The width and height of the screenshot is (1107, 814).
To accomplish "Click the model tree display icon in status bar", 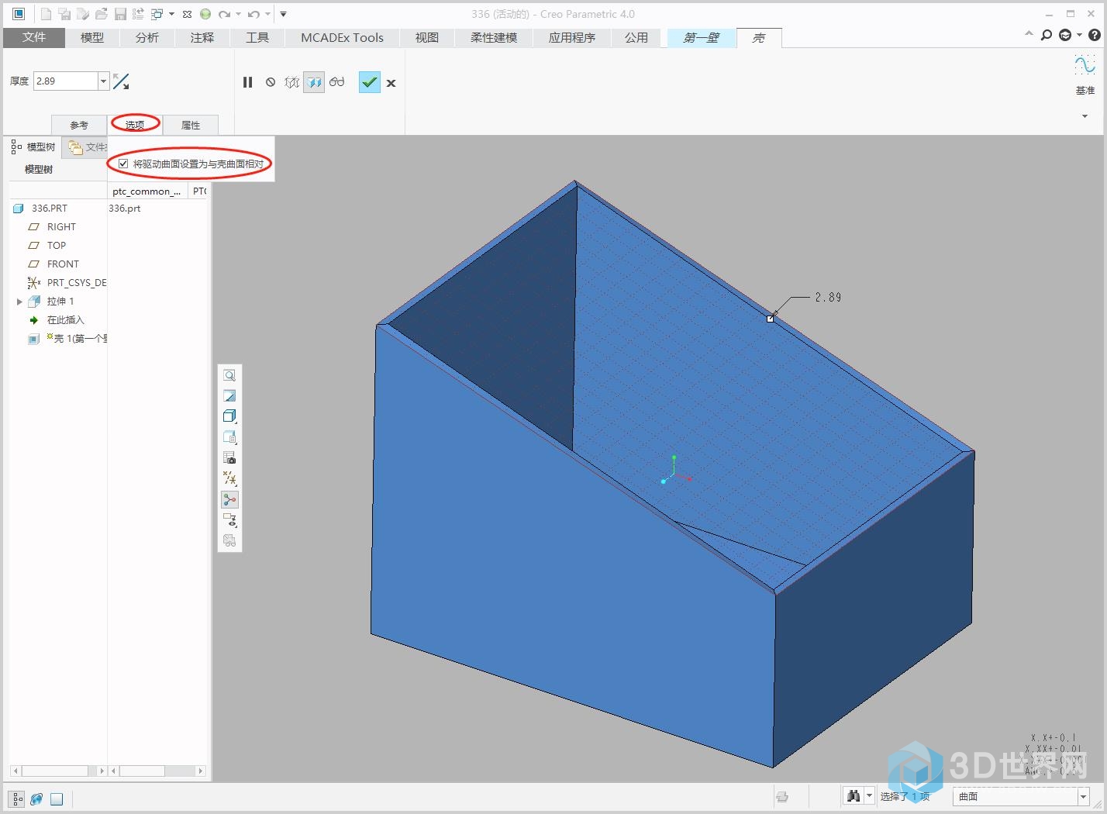I will tap(17, 798).
